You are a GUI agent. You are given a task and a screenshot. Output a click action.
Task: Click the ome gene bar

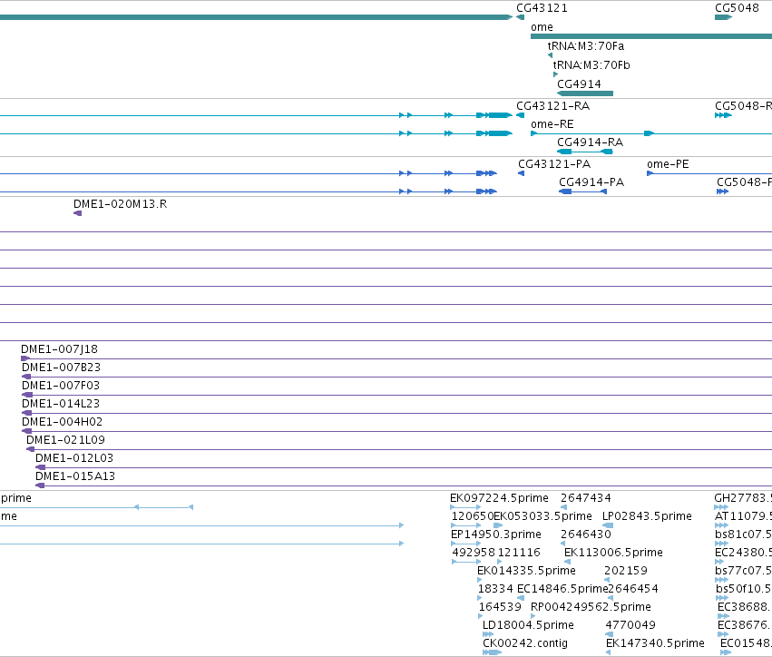[x=651, y=36]
